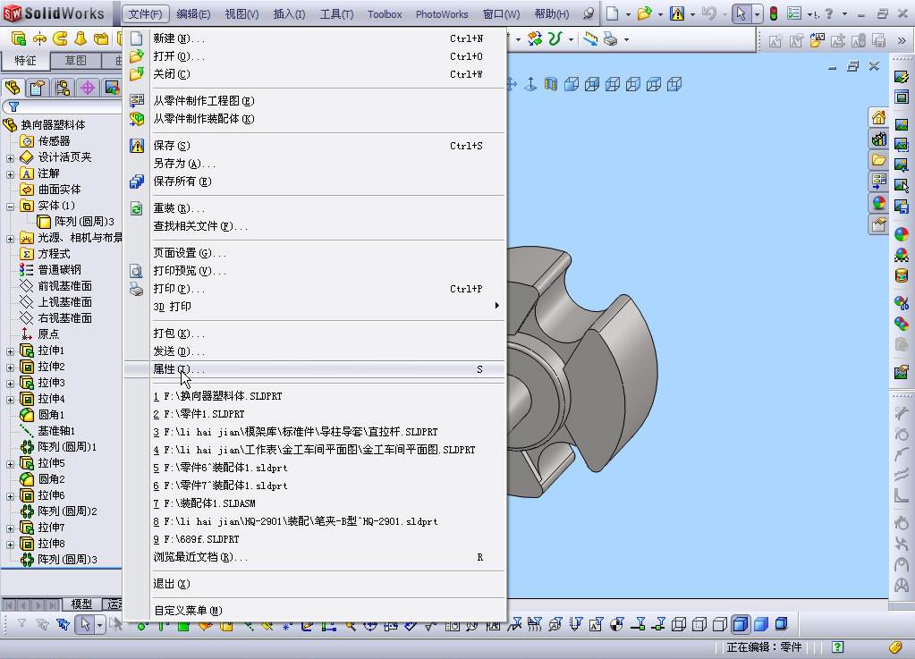915x659 pixels.
Task: Choose 浏览最近文档 menu entry
Action: [x=315, y=557]
